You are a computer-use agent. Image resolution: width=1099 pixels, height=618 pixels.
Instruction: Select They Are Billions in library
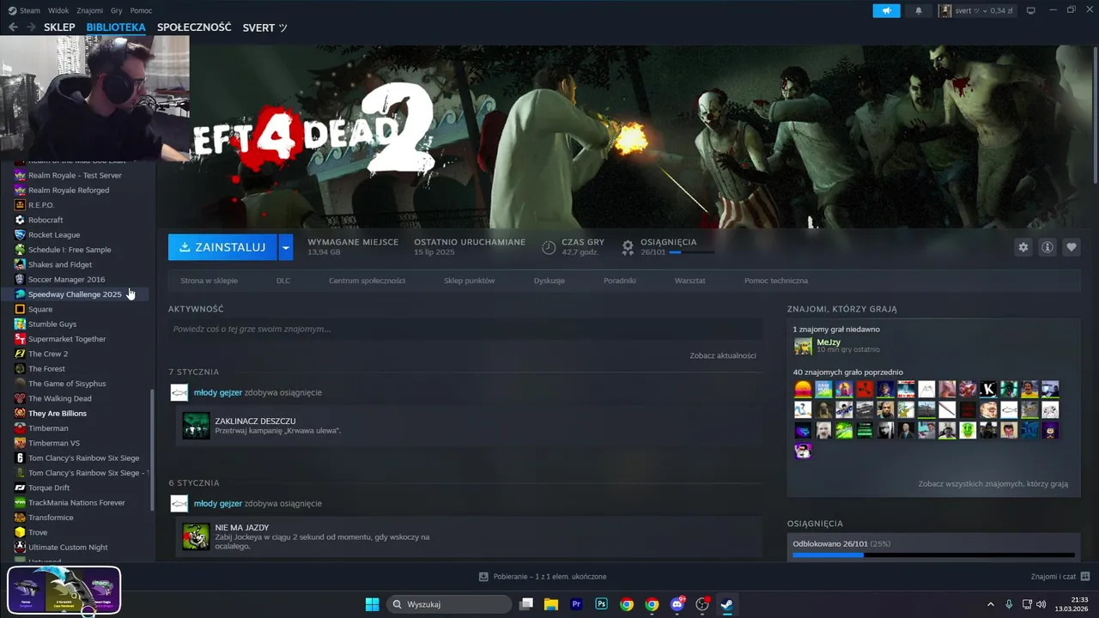pyautogui.click(x=58, y=414)
